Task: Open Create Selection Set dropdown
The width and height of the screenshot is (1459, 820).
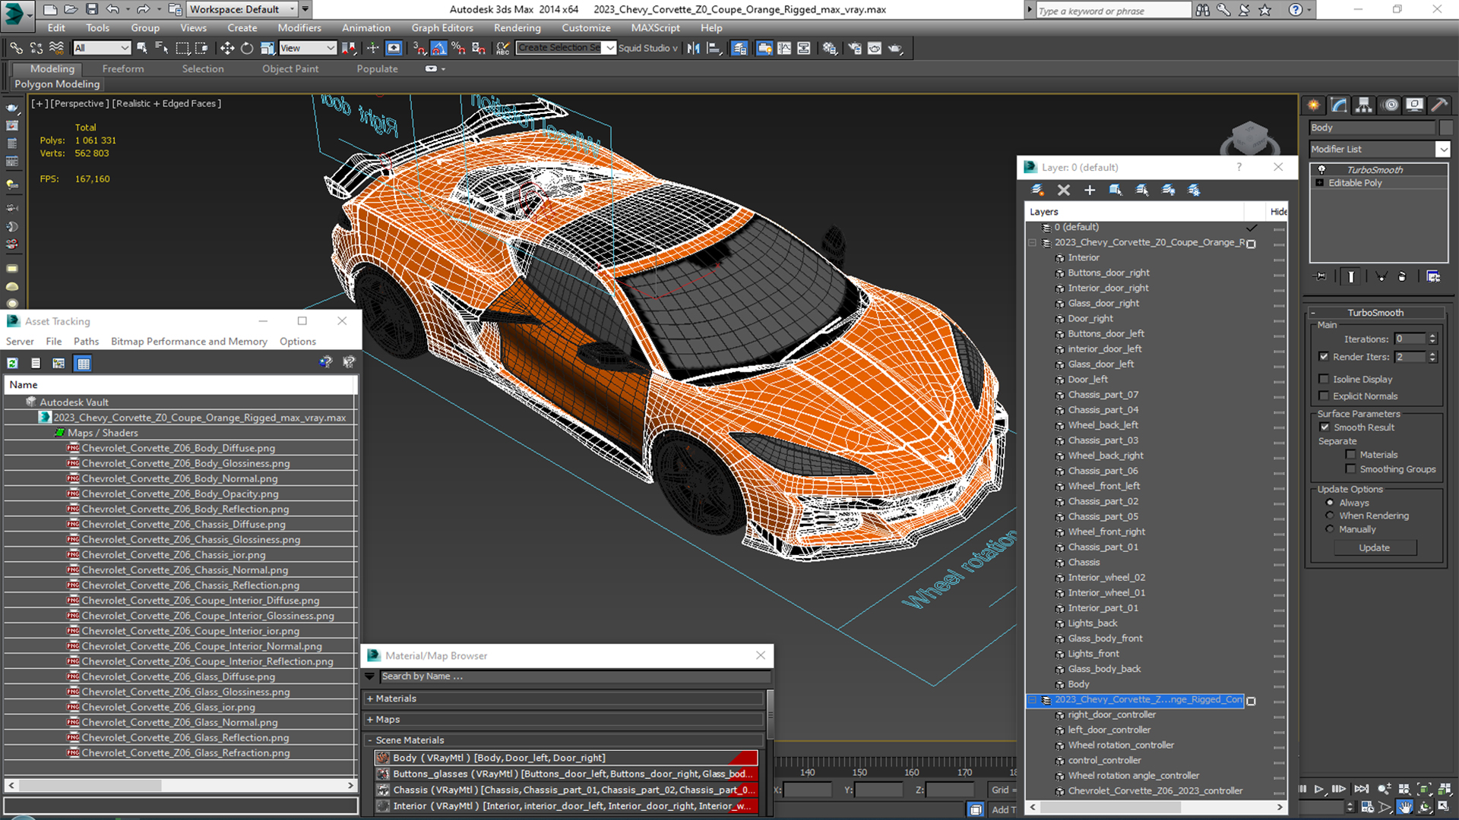Action: (x=609, y=48)
